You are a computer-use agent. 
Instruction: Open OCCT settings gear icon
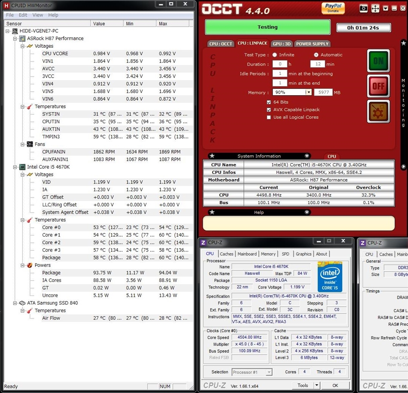coord(379,111)
